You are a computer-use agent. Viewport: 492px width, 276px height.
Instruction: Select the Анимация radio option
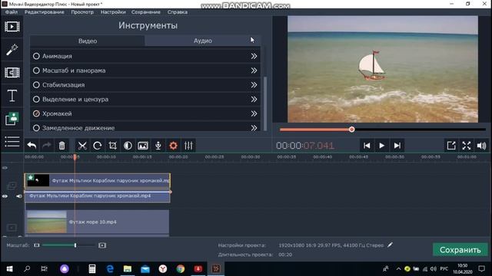[x=36, y=56]
